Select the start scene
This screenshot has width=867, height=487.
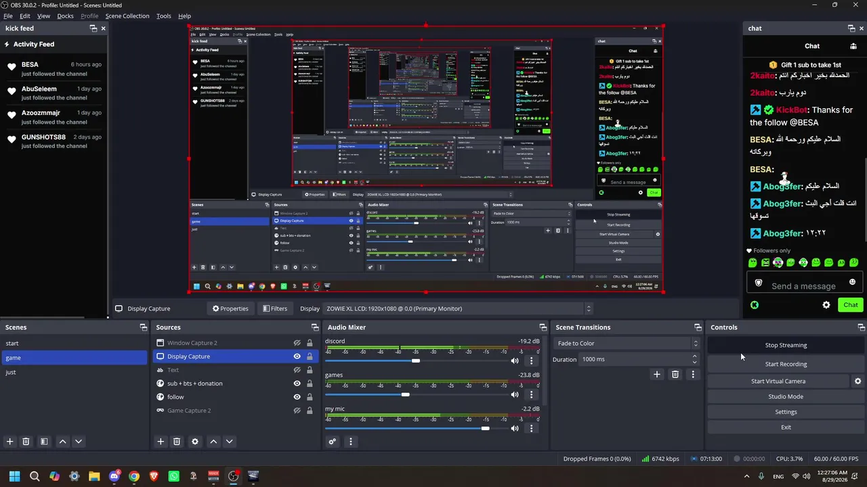point(75,344)
